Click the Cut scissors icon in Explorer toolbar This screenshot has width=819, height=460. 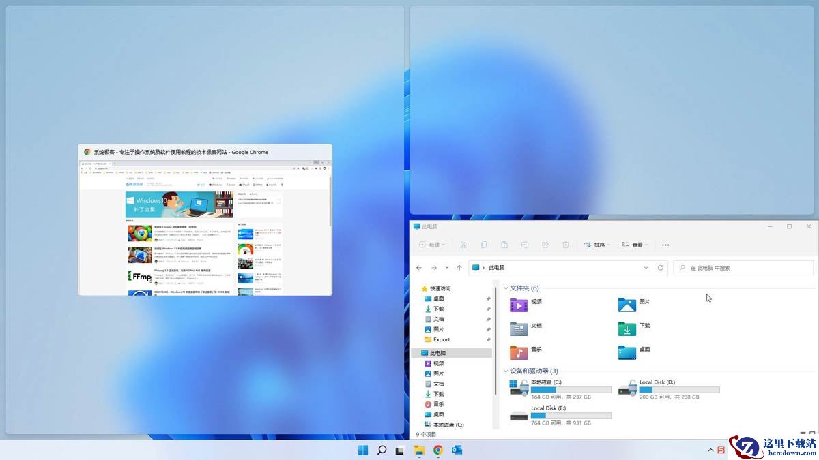(463, 245)
